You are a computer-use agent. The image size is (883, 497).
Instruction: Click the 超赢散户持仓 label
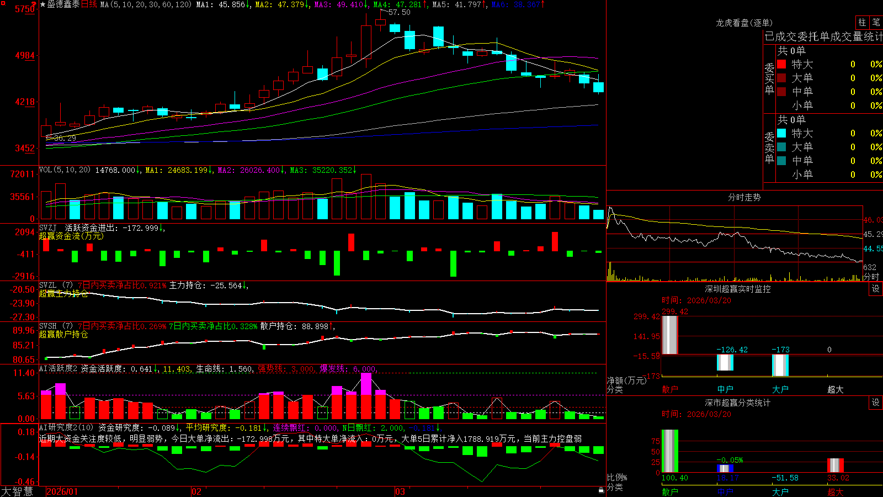[x=63, y=335]
